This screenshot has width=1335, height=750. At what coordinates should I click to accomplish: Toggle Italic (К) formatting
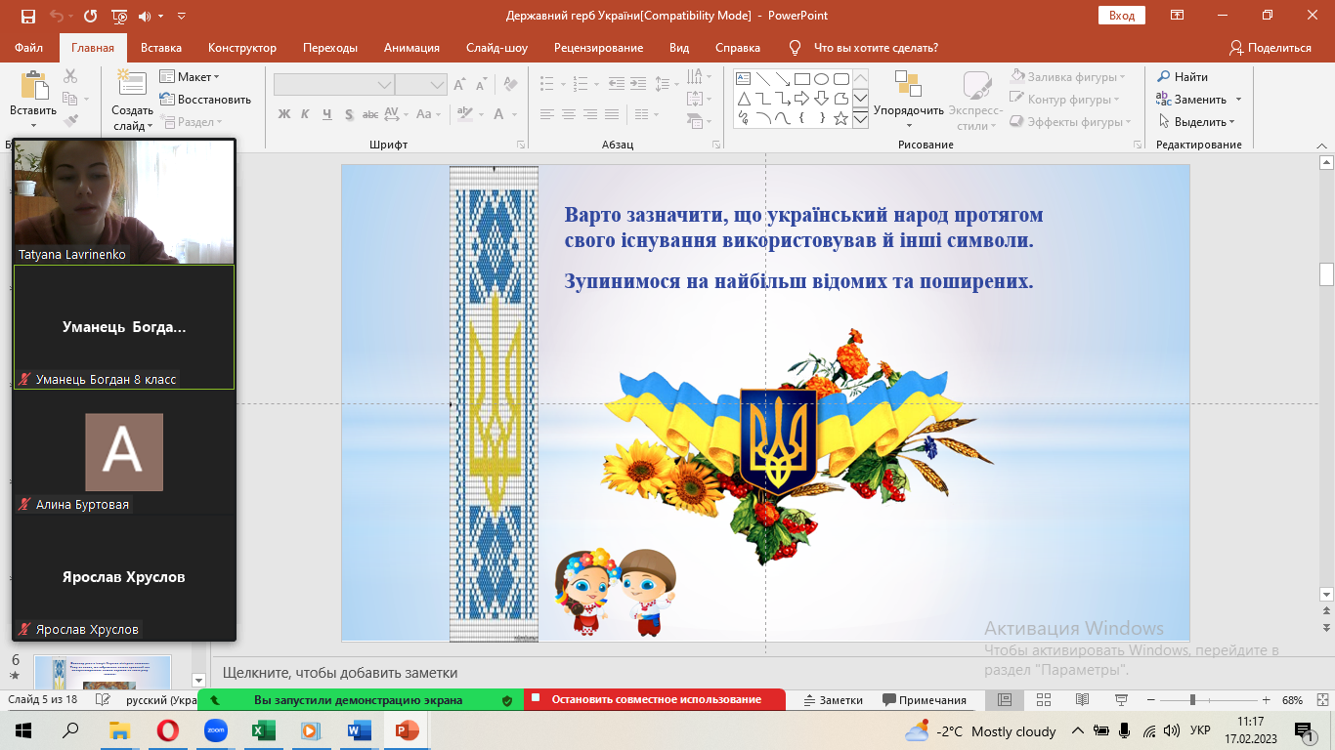pyautogui.click(x=306, y=114)
